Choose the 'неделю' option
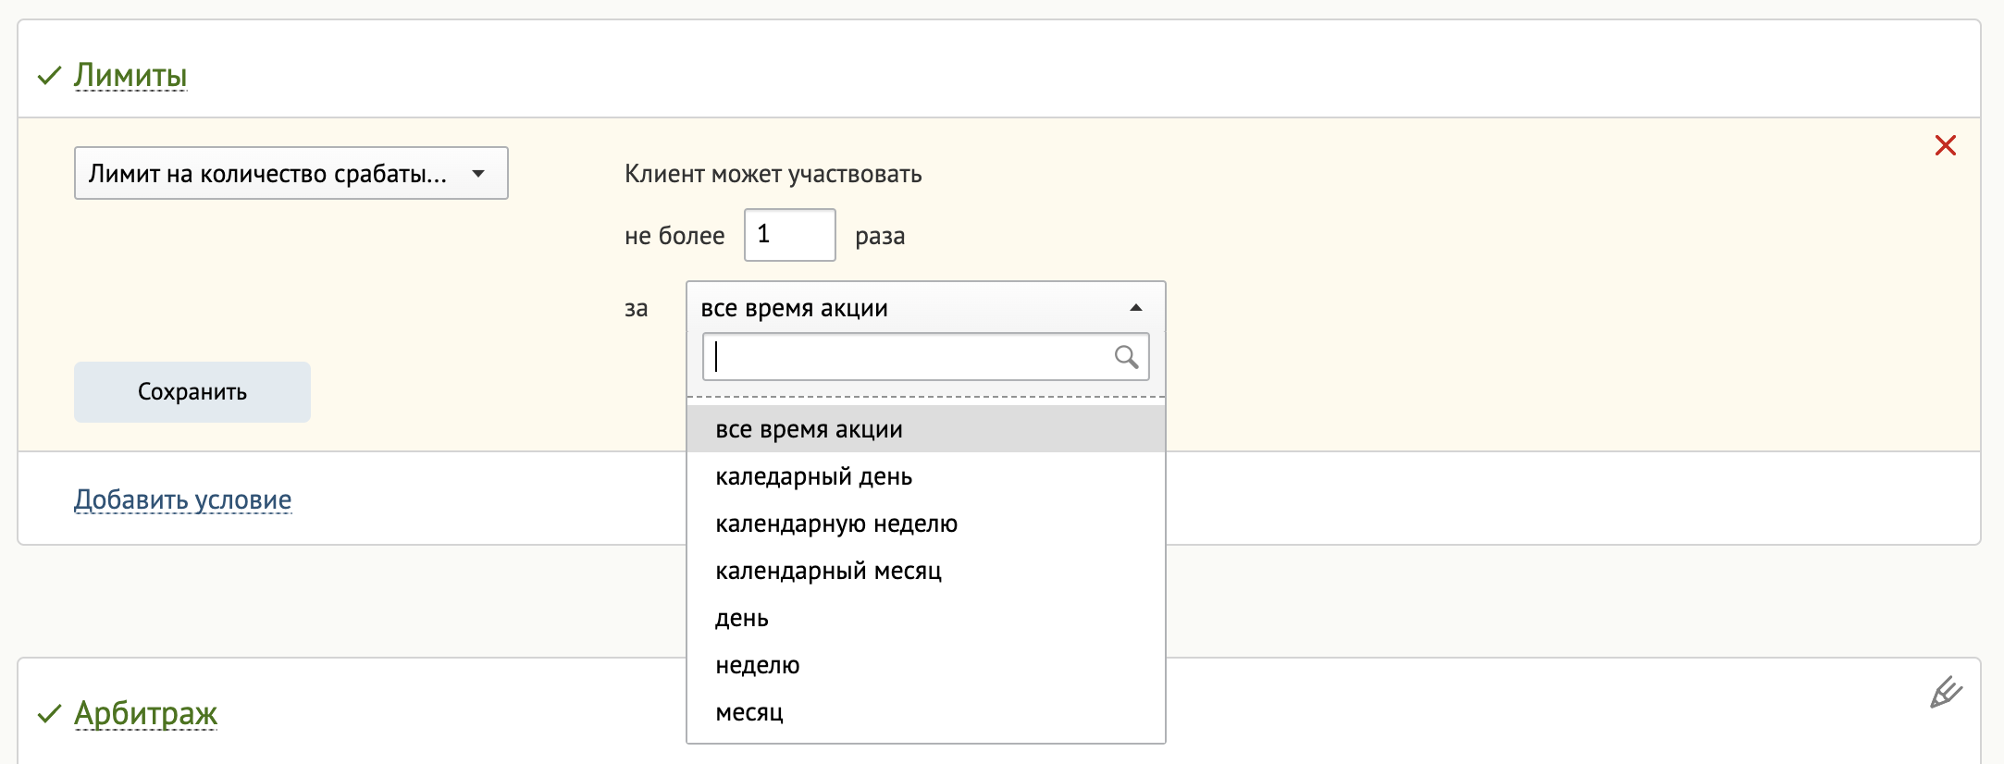Image resolution: width=2004 pixels, height=764 pixels. click(x=925, y=665)
